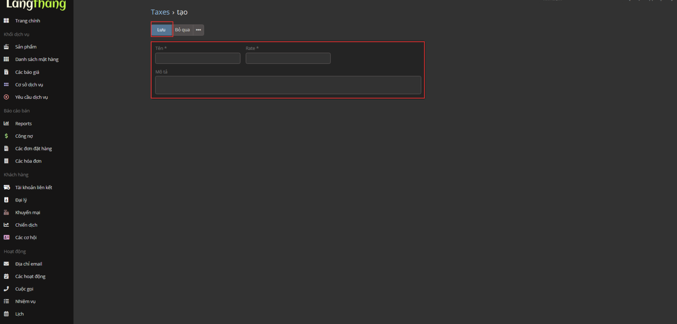Focus the Rate input field
This screenshot has height=324, width=677.
point(288,58)
